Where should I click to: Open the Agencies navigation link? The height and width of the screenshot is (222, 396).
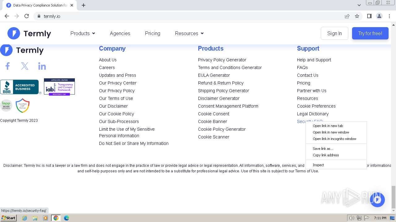click(120, 33)
